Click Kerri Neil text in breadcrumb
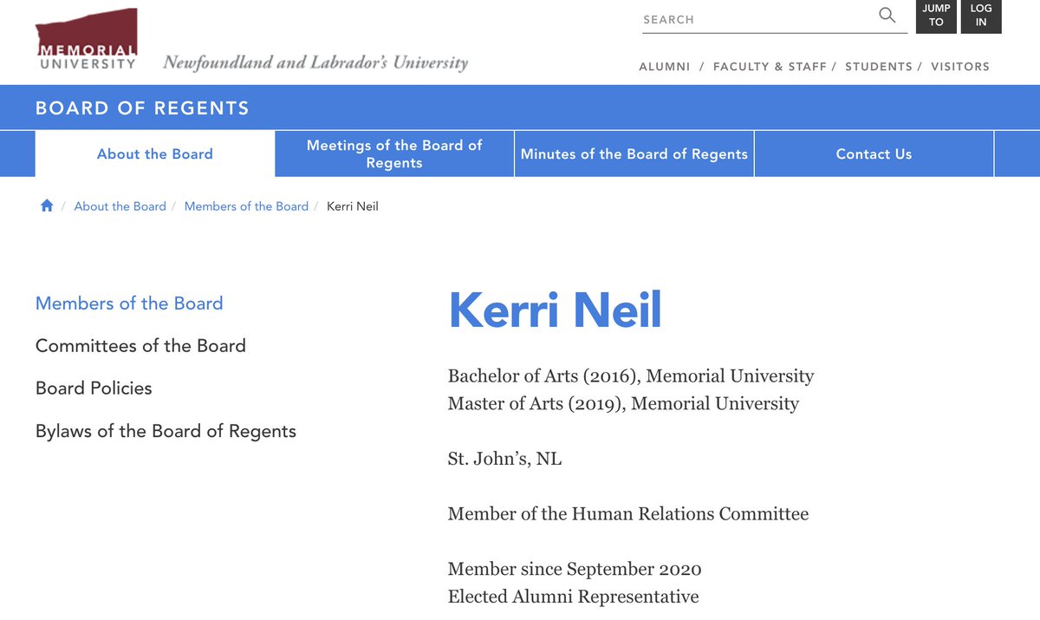This screenshot has height=620, width=1040. click(x=353, y=206)
